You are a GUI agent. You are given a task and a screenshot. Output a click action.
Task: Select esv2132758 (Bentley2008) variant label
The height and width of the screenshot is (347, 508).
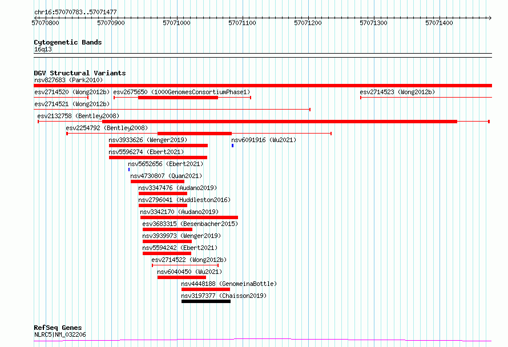[x=78, y=116]
